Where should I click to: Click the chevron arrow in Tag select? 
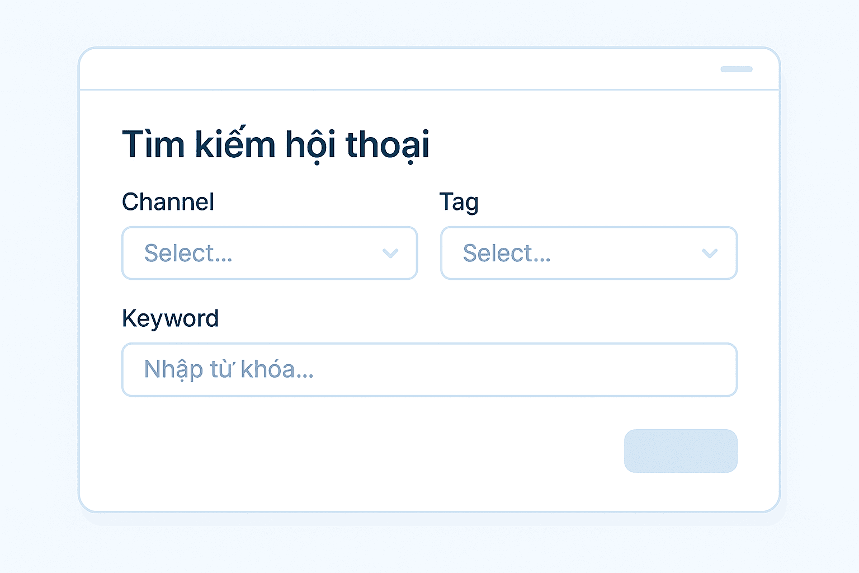[709, 253]
